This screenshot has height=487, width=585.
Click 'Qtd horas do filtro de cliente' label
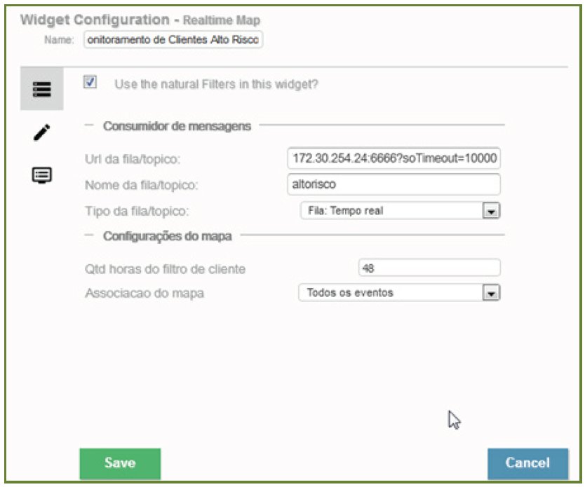164,268
